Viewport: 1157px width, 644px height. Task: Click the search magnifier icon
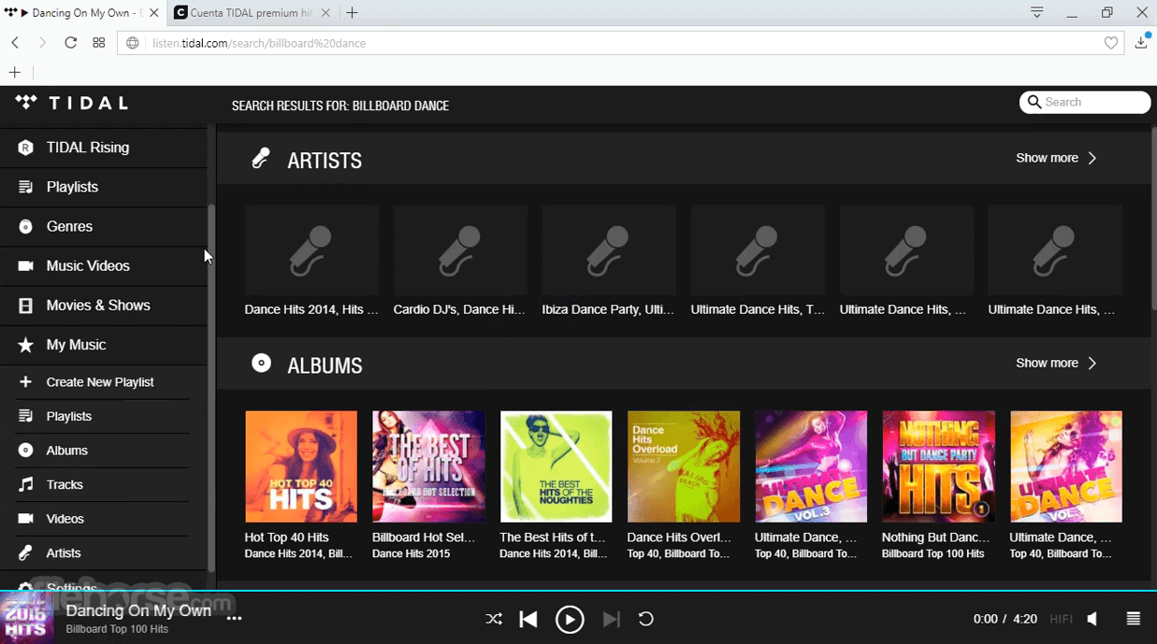coord(1034,102)
